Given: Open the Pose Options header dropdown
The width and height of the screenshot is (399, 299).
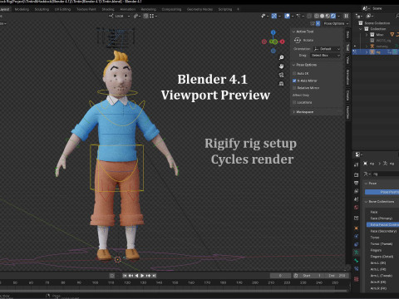Looking at the screenshot, I should click(x=336, y=23).
